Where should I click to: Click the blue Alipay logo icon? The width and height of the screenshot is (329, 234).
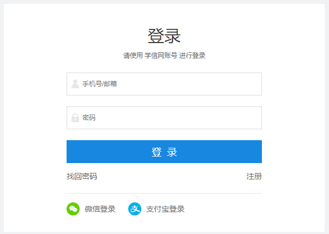[x=135, y=209]
